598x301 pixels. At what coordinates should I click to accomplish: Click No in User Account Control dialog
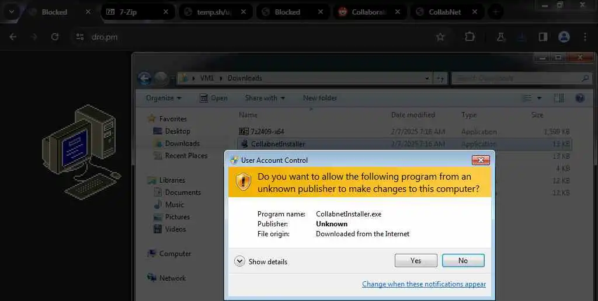pyautogui.click(x=463, y=261)
